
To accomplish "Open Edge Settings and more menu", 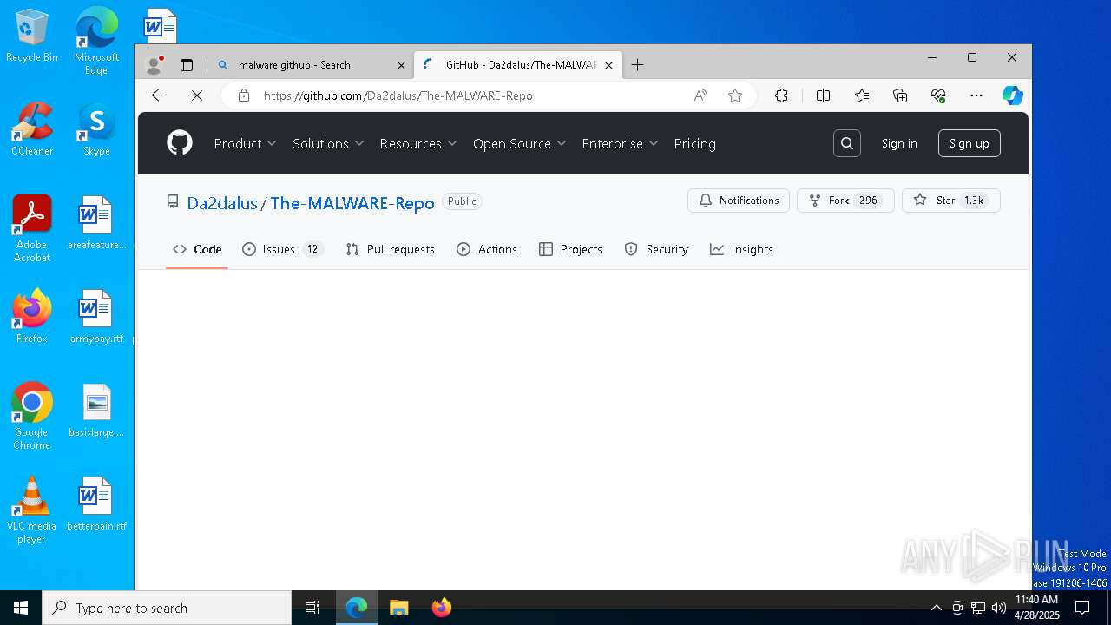I will point(976,95).
